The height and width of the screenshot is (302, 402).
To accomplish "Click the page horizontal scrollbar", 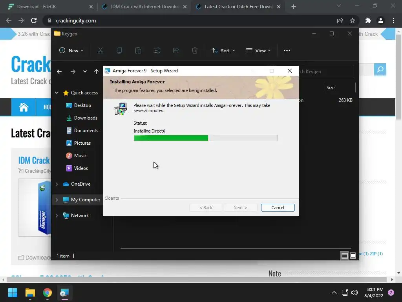I will pos(196,280).
